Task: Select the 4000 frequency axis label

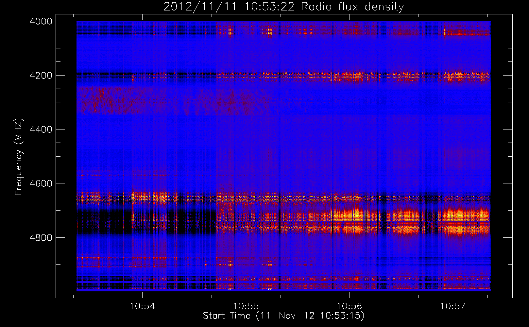Action: [41, 21]
